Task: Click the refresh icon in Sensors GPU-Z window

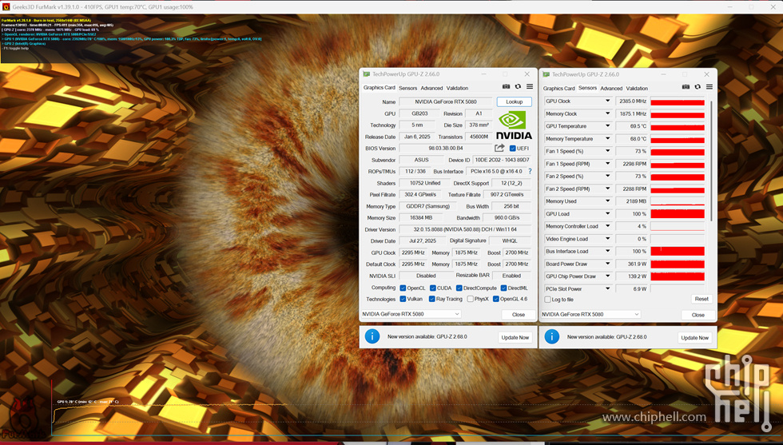Action: coord(698,87)
